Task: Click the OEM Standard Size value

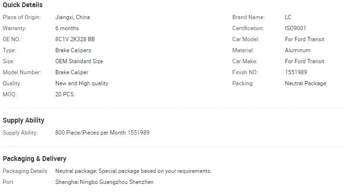Action: tap(79, 61)
